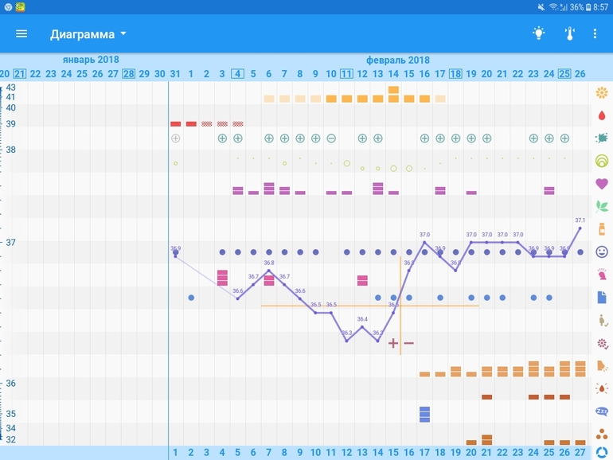Expand the Диаграмма view dropdown

88,34
